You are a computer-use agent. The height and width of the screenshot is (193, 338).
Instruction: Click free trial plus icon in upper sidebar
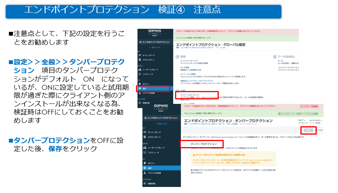coord(140,103)
